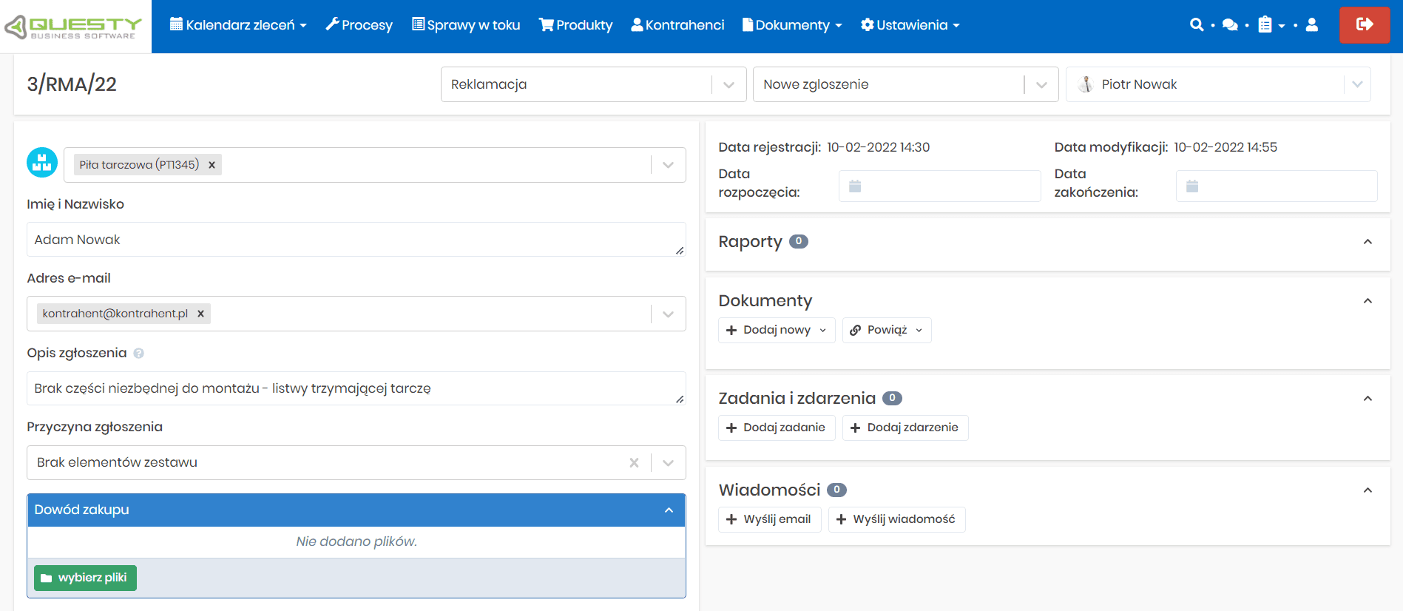Click the Wiadomości count badge

[836, 490]
